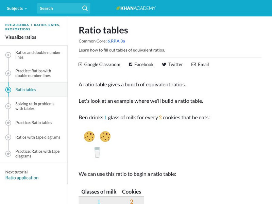Select the current Ratio tables sidebar item
Screen dimensions: 272x204
tap(26, 90)
